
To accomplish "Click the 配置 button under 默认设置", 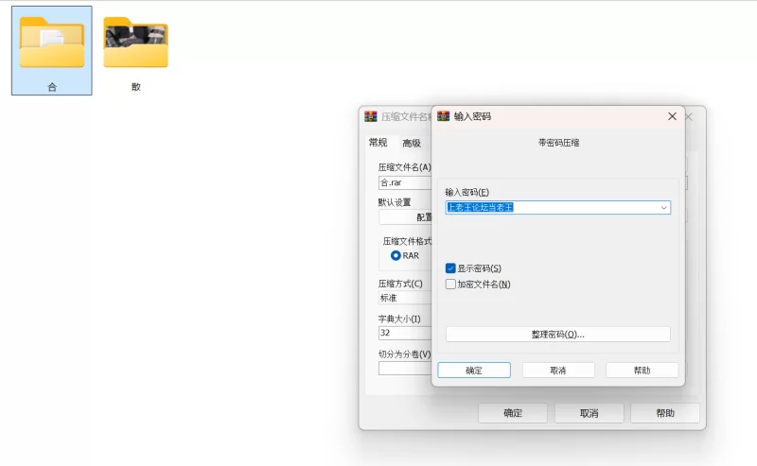I will 405,217.
